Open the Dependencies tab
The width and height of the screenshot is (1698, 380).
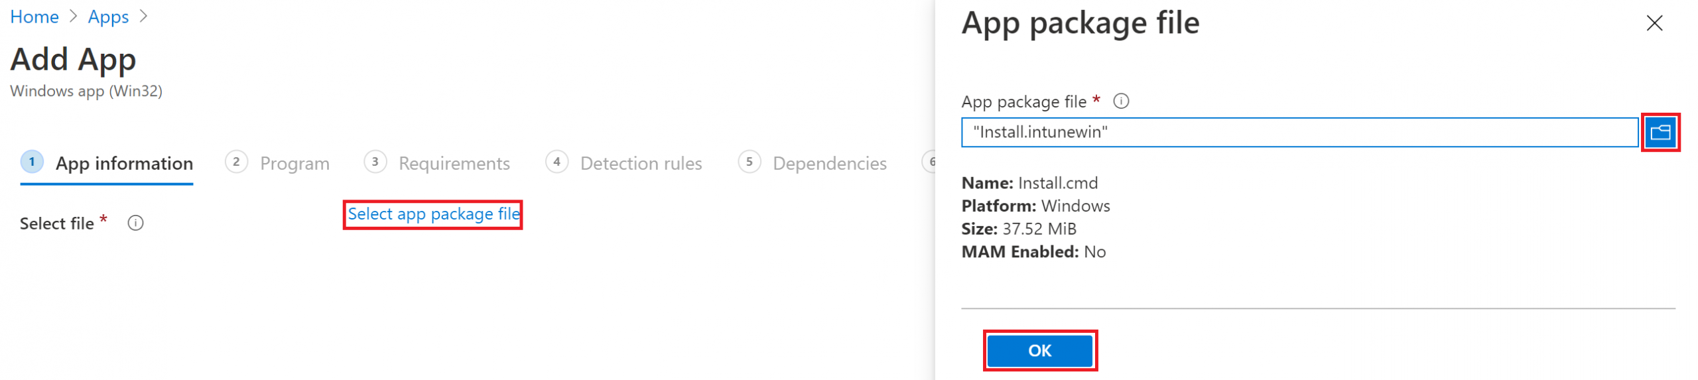click(829, 164)
